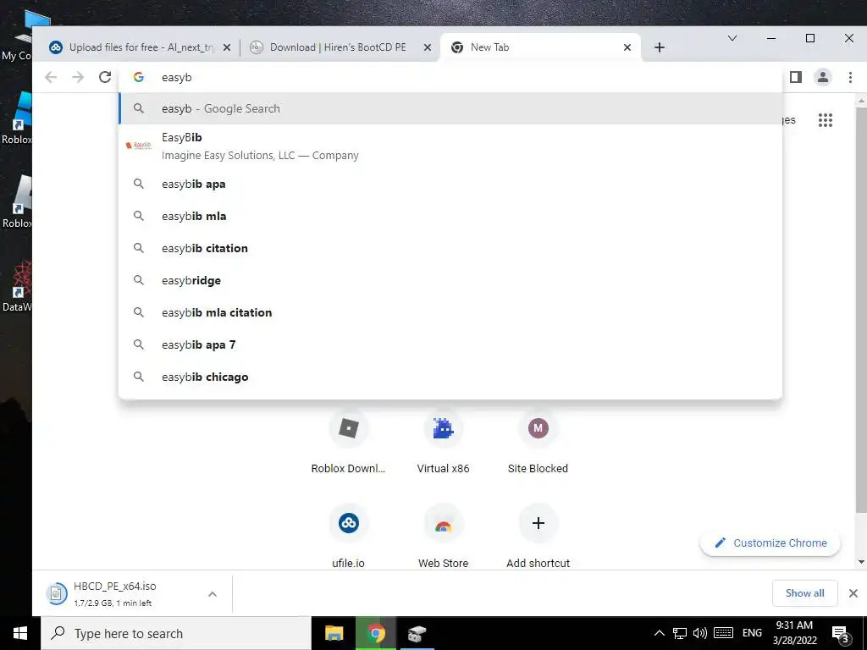Screen dimensions: 867x650
Task: Open the network status tray icon
Action: pyautogui.click(x=680, y=633)
